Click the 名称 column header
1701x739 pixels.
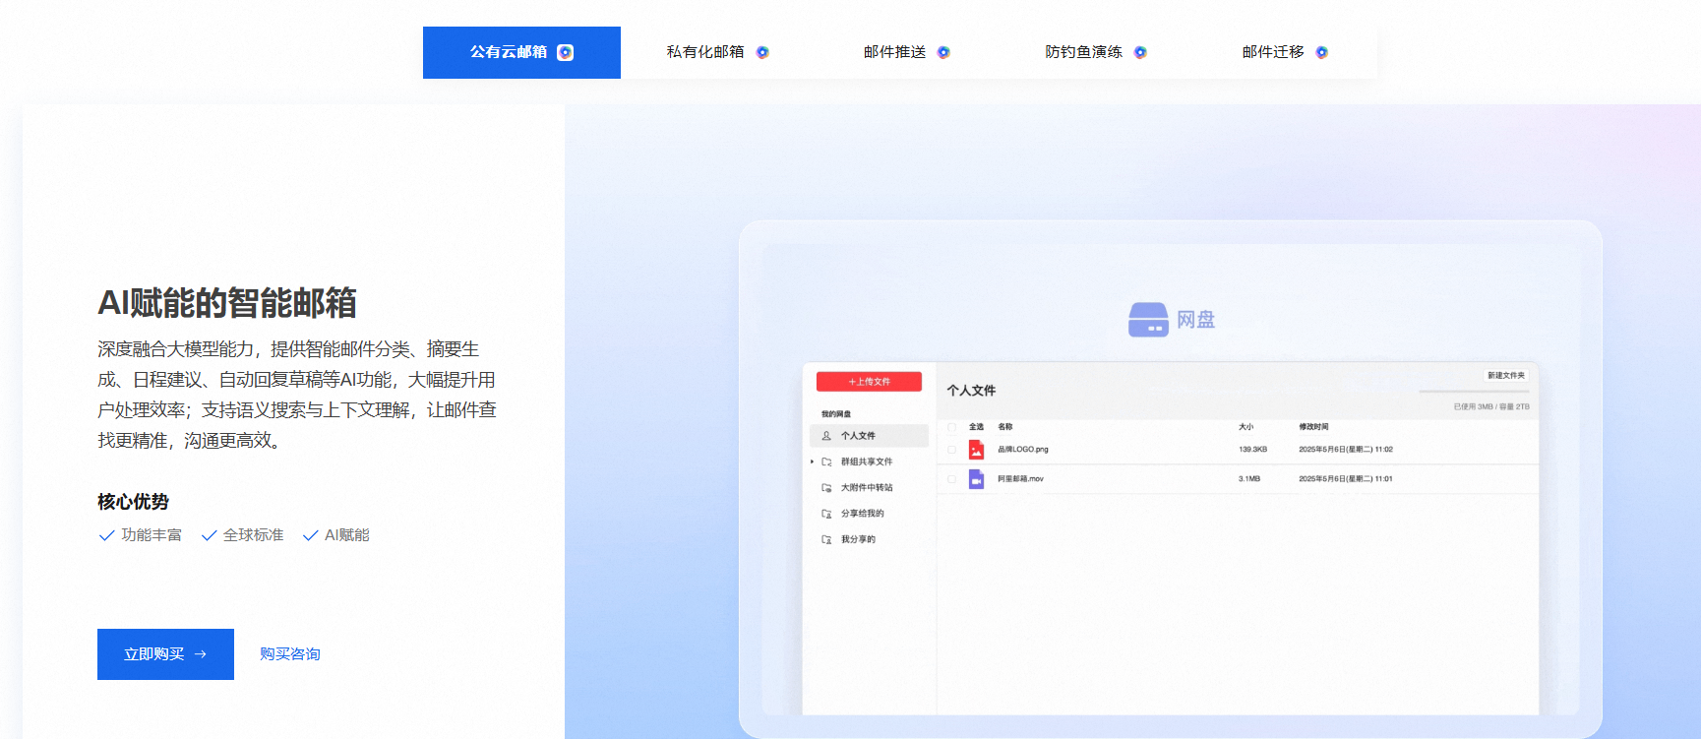click(x=1005, y=427)
